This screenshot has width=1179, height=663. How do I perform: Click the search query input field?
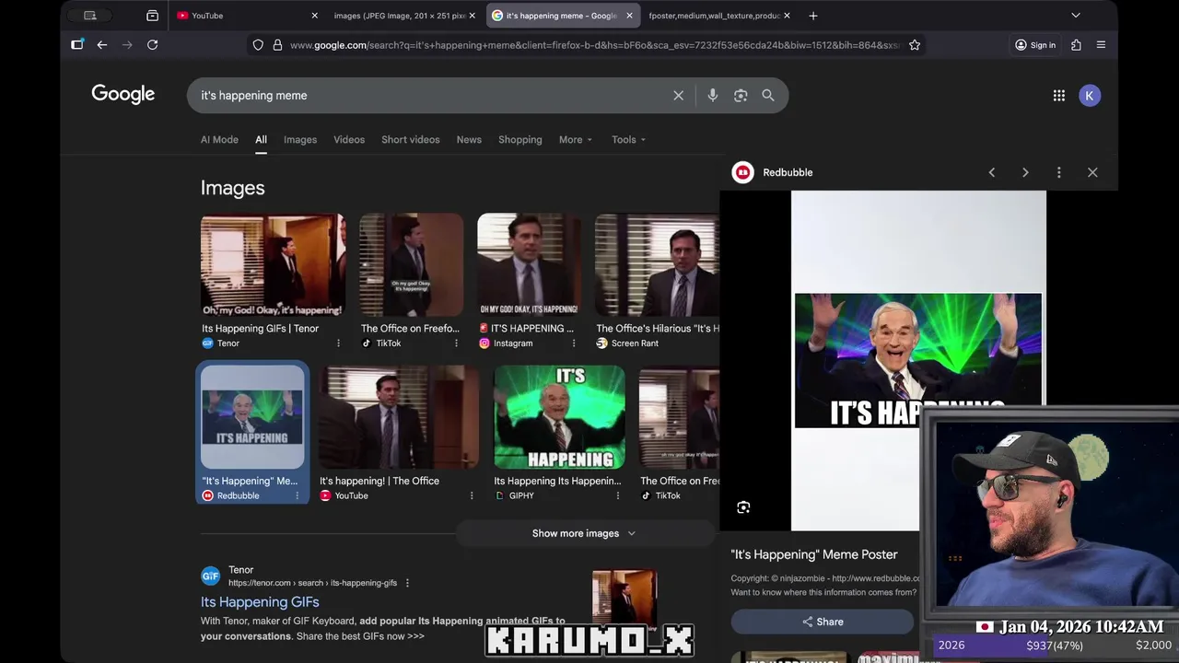[x=428, y=96]
